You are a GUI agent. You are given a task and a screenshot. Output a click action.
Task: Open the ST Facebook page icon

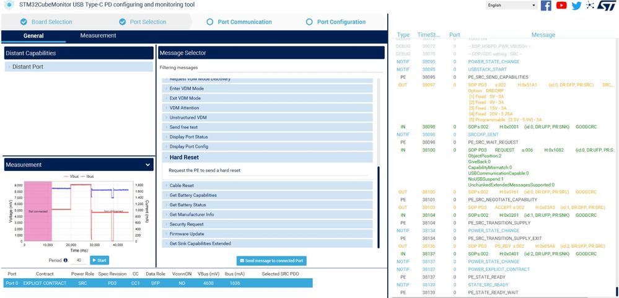click(546, 6)
